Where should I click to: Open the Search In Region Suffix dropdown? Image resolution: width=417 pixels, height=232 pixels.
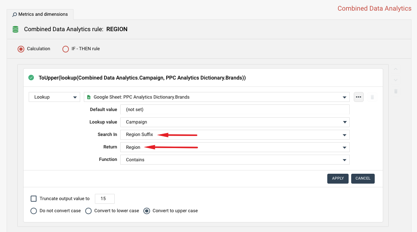[235, 135]
